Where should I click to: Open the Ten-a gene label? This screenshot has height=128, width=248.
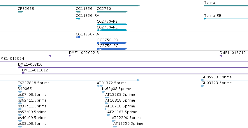click(x=210, y=3)
